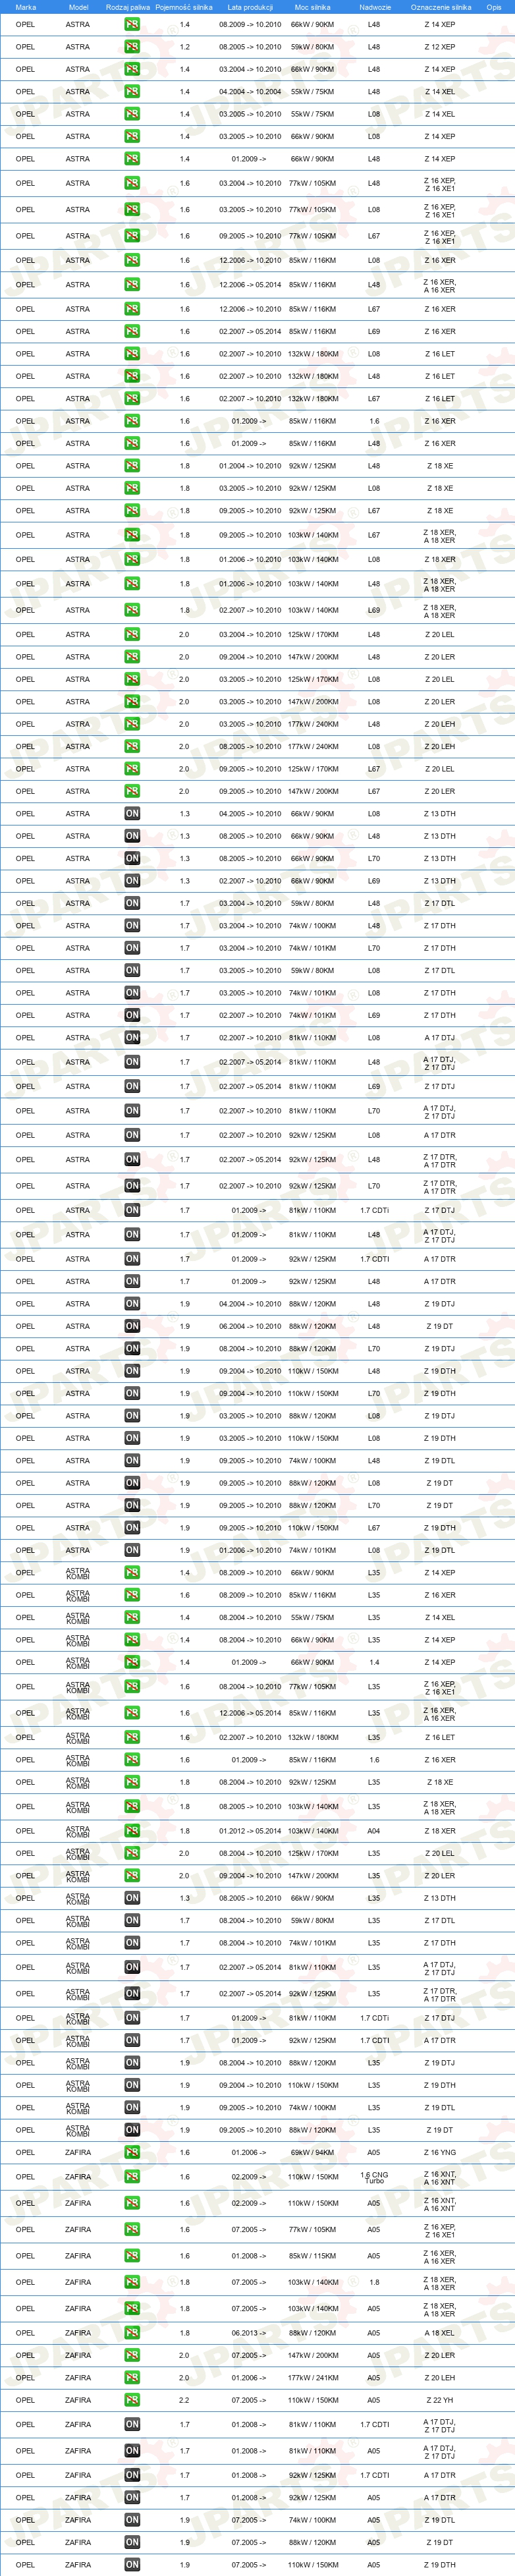This screenshot has height=2576, width=515.
Task: Click petrol icon in ZAFIRA 177kW / 241KM row
Action: pyautogui.click(x=132, y=2378)
